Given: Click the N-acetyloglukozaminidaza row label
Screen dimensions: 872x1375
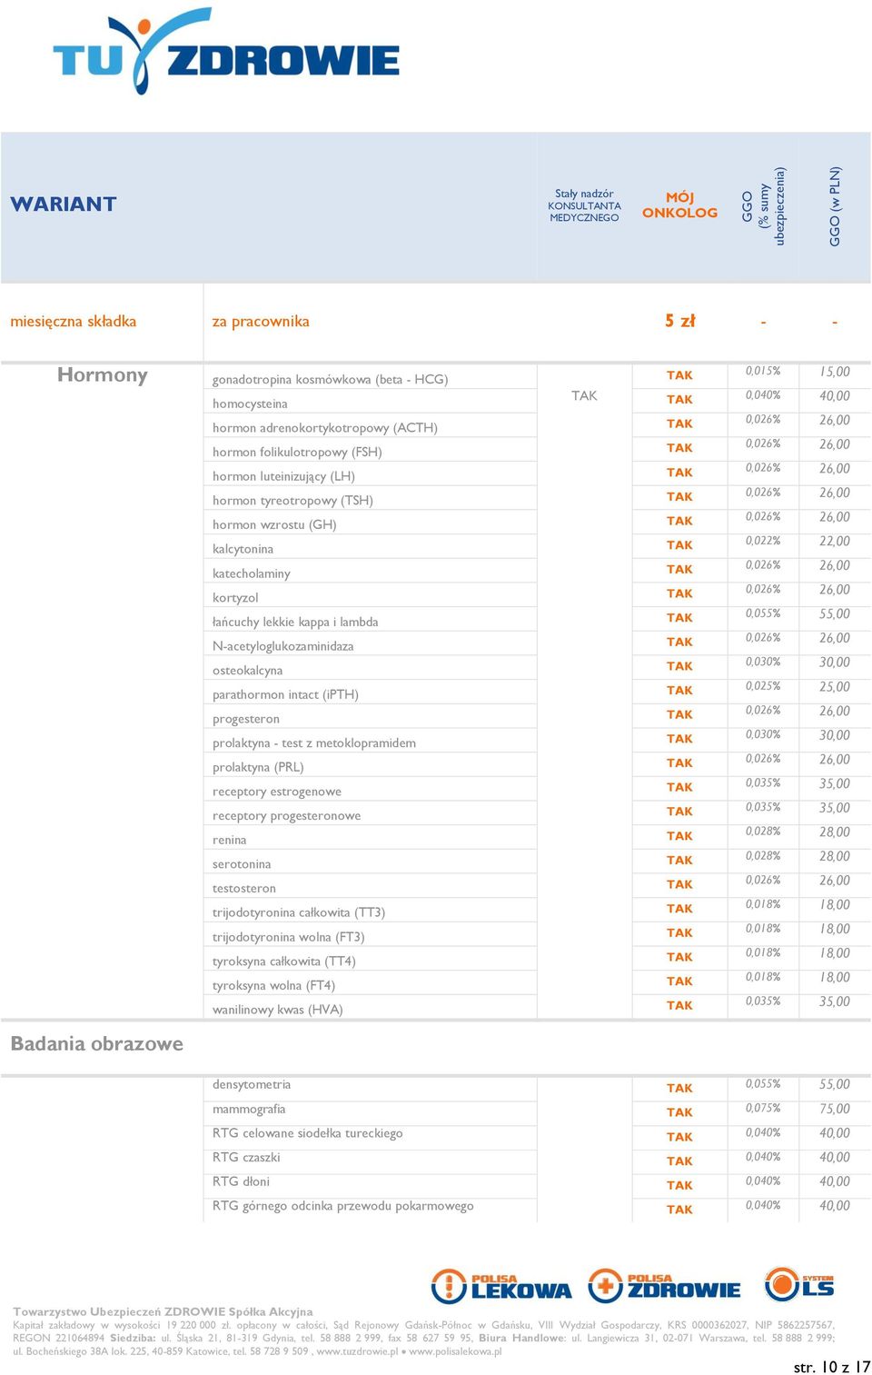Looking at the screenshot, I should 282,646.
